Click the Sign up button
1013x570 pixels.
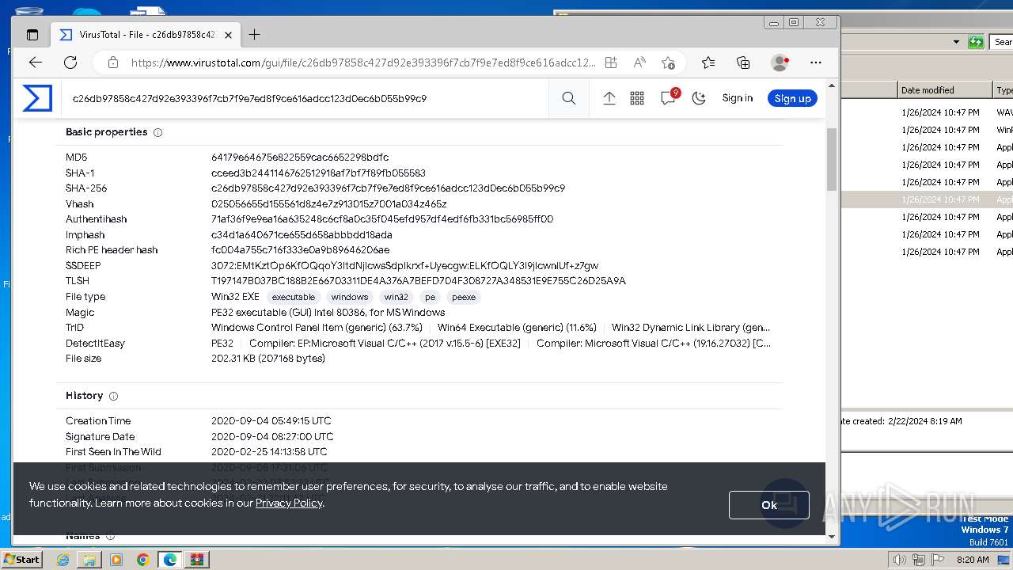click(792, 98)
